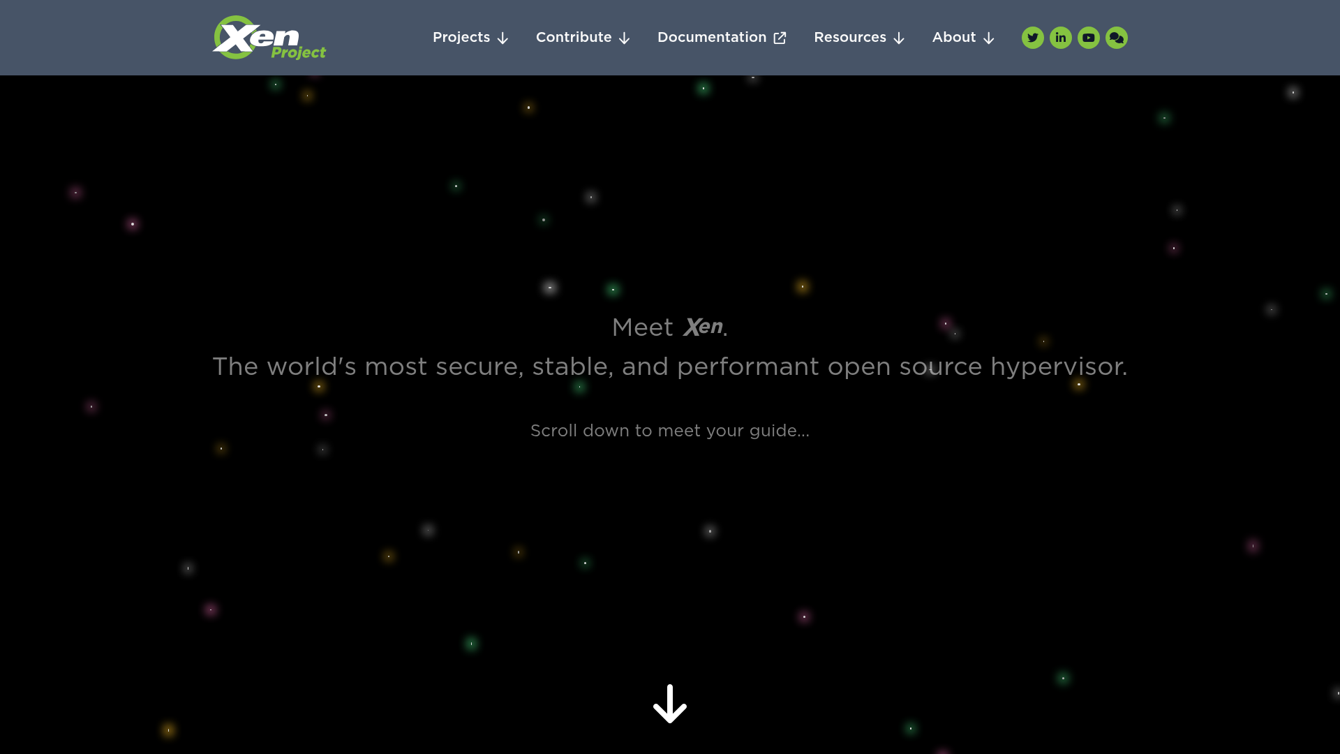Click the 'Scroll down to meet your guide' text
The width and height of the screenshot is (1340, 754).
coord(669,431)
